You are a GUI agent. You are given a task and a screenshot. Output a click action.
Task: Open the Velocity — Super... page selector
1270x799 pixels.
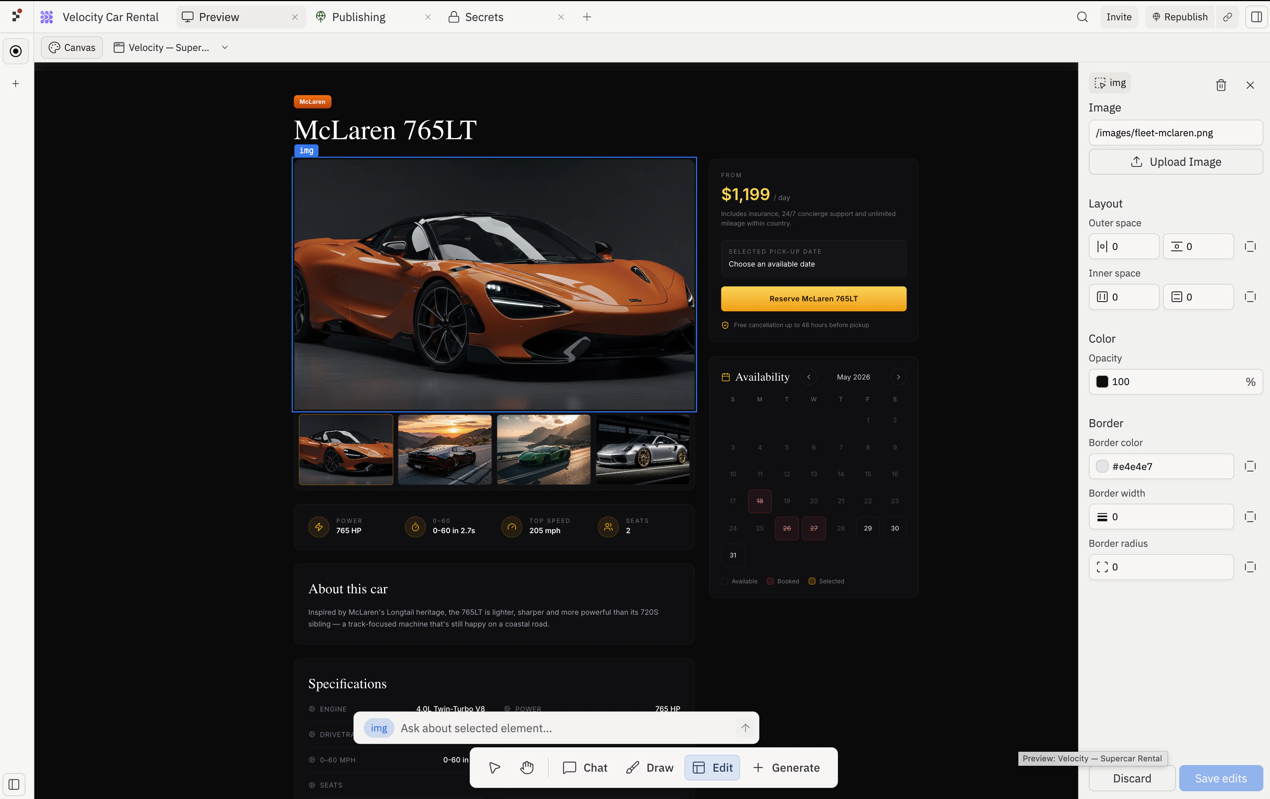pyautogui.click(x=171, y=48)
